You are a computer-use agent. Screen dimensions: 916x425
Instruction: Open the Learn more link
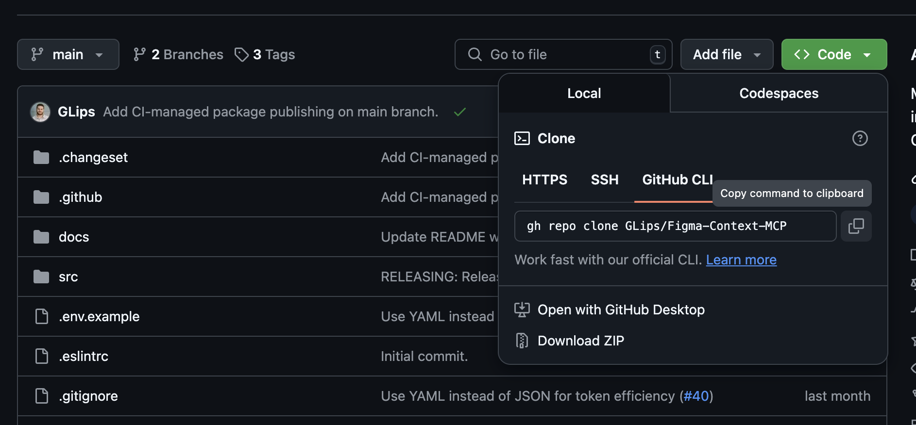741,260
